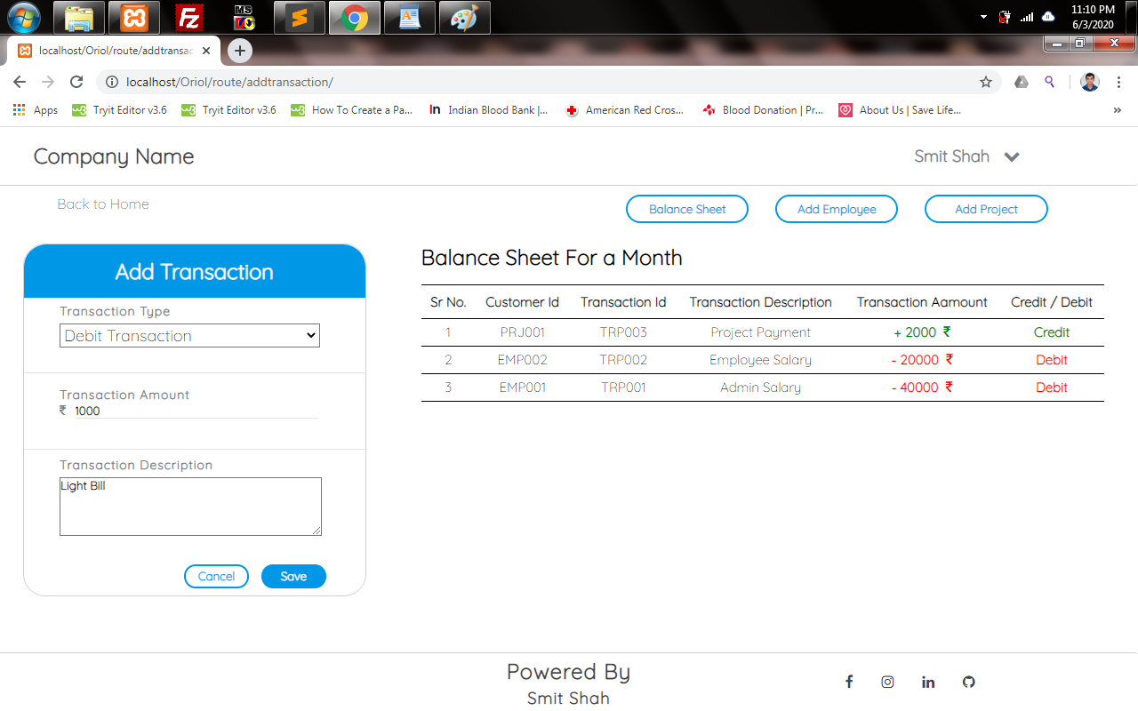This screenshot has width=1138, height=711.
Task: Click the Debit label in EMP002 row
Action: 1052,360
